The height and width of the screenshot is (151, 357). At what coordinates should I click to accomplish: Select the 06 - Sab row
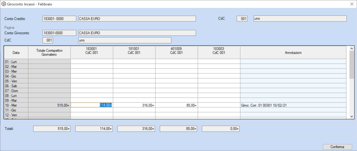pyautogui.click(x=16, y=86)
